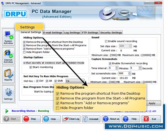The image size is (167, 131).
Task: Click the app icon in title bar
Action: pos(3,3)
